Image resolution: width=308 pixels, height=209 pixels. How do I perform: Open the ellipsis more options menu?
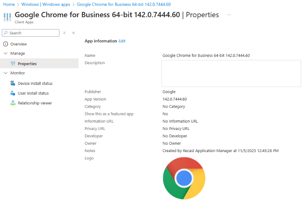[x=229, y=15]
